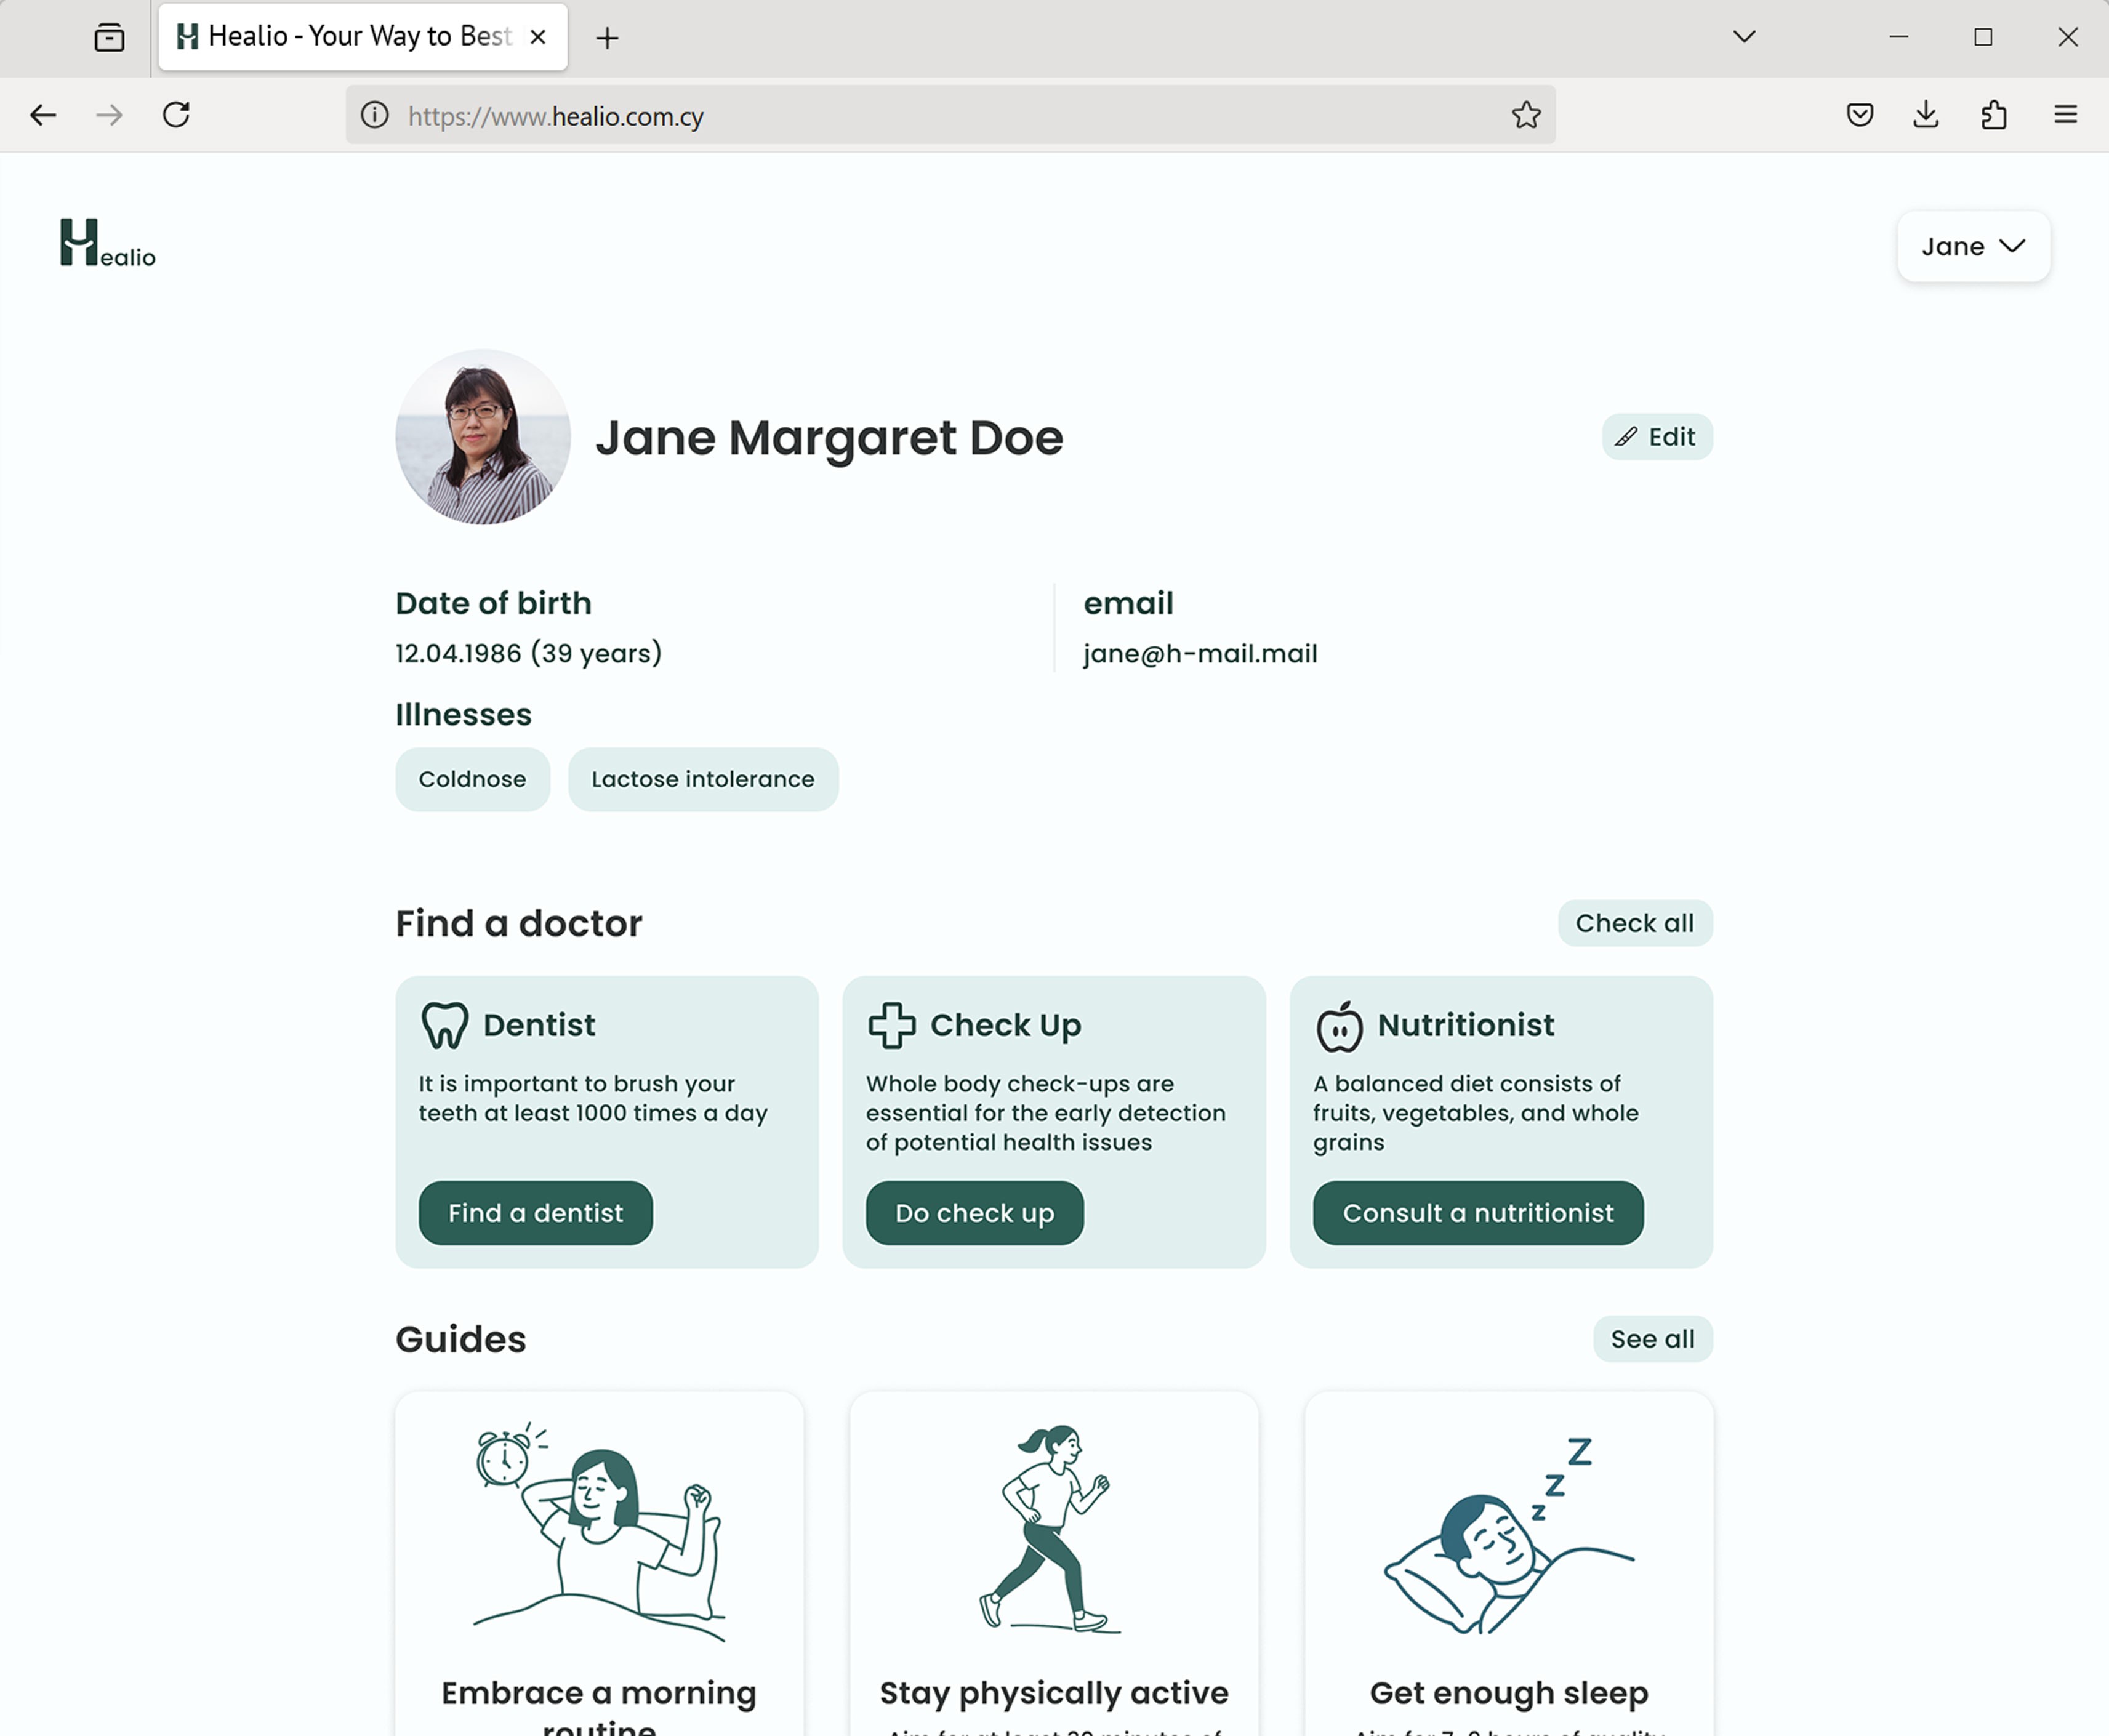The image size is (2109, 1736).
Task: Click the Dentist tooth icon
Action: click(x=444, y=1025)
